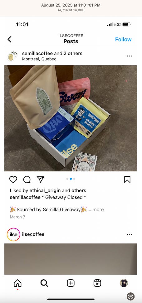Open the Home tab in the bottom bar
Viewport: 142px width, 303px height.
tap(17, 283)
